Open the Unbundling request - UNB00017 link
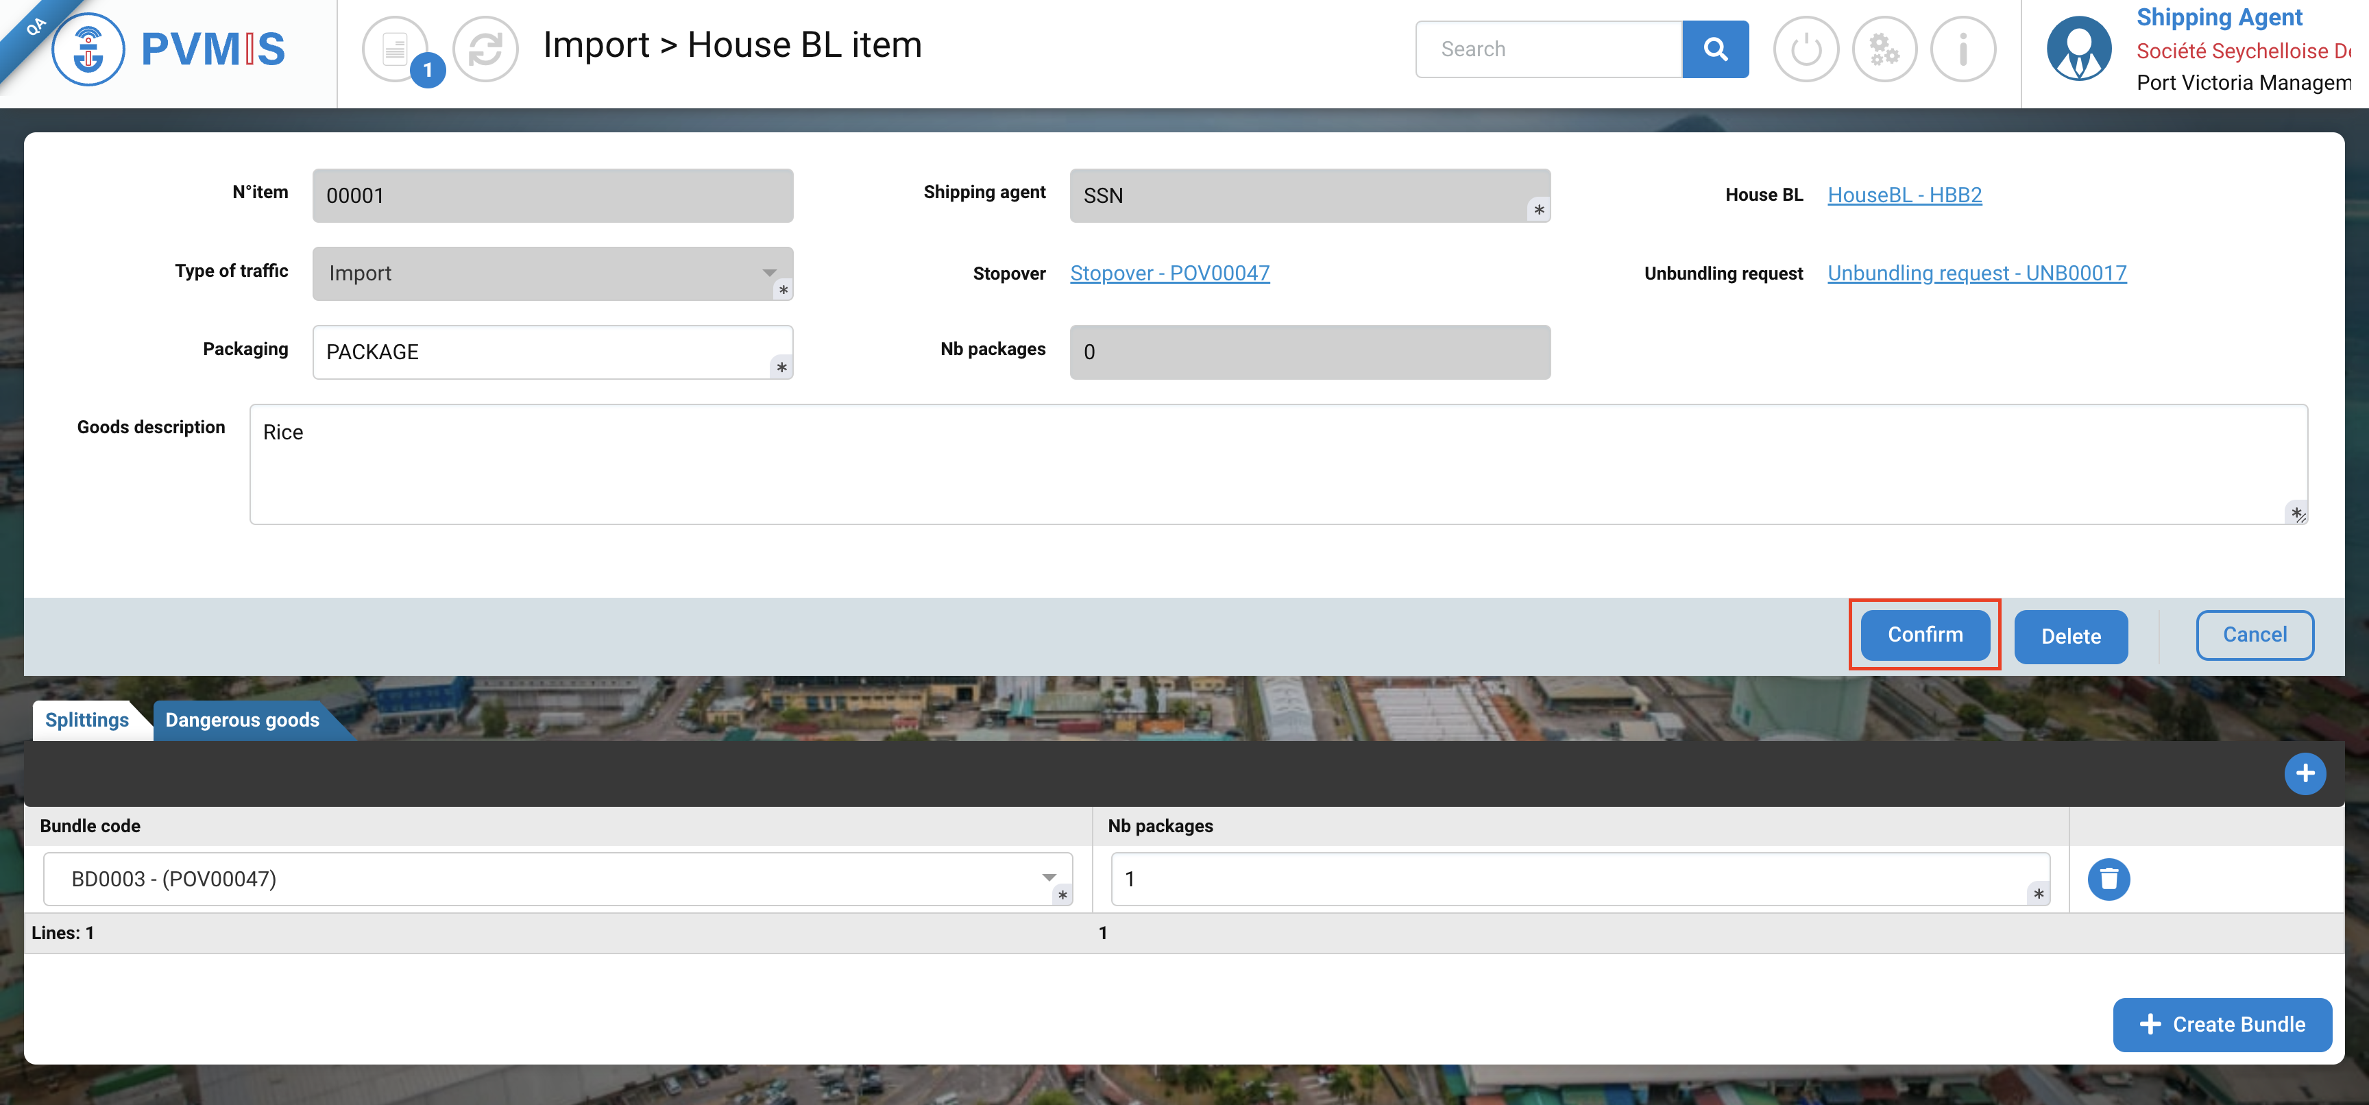This screenshot has height=1105, width=2369. 1976,273
